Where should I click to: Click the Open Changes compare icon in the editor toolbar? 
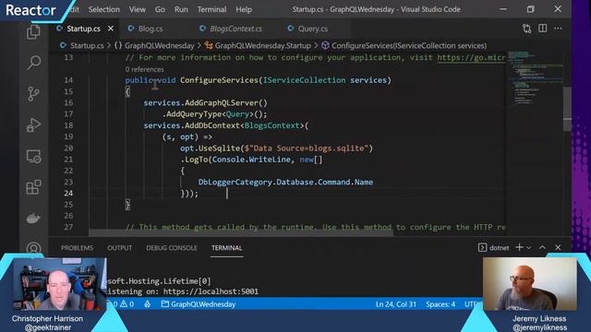click(526, 29)
